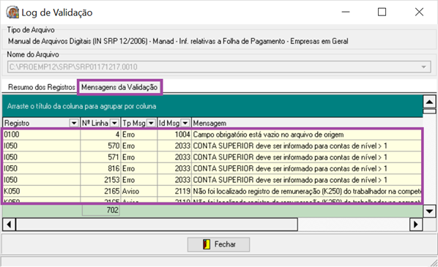Open the Nome do Arquivo combo box dropdown

(x=423, y=67)
